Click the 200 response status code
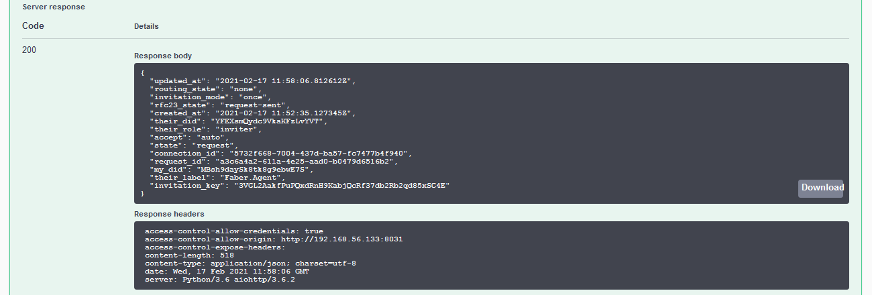Screen dimensions: 872x295 coord(30,50)
